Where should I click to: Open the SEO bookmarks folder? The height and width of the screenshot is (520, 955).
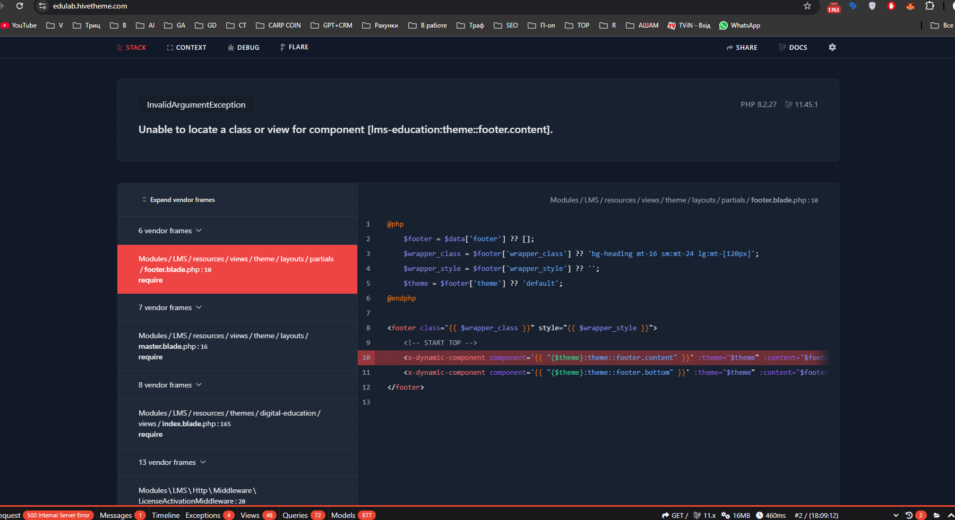coord(505,25)
